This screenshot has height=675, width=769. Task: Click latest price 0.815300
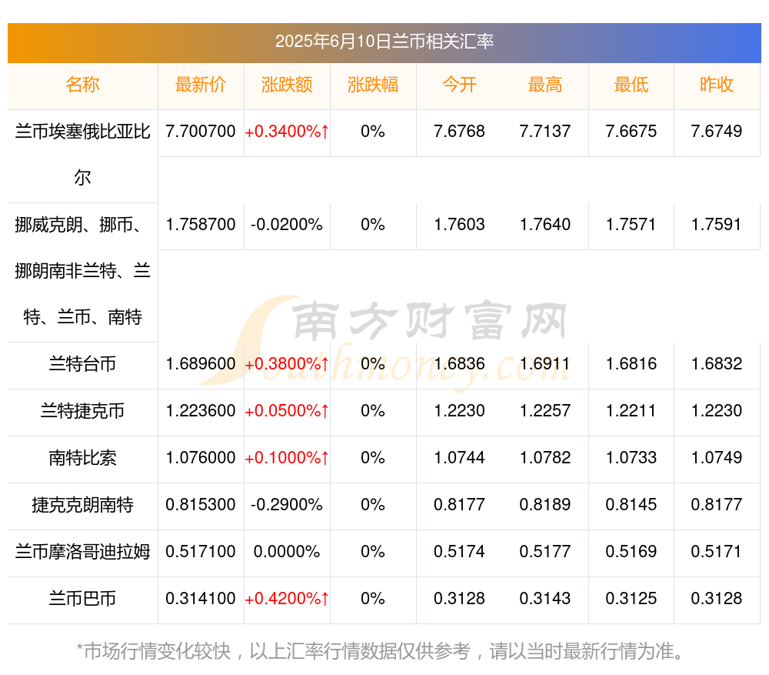[x=201, y=505]
